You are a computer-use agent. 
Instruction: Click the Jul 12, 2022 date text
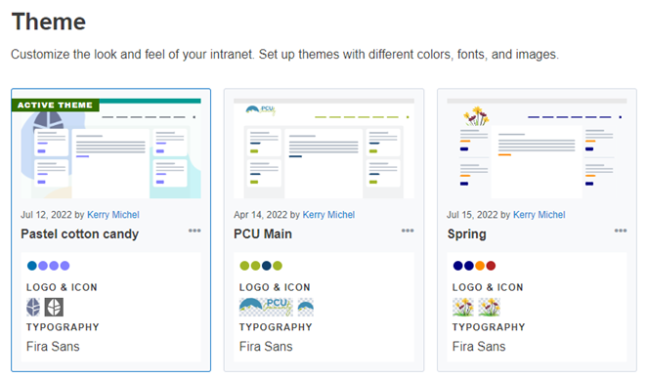(46, 215)
